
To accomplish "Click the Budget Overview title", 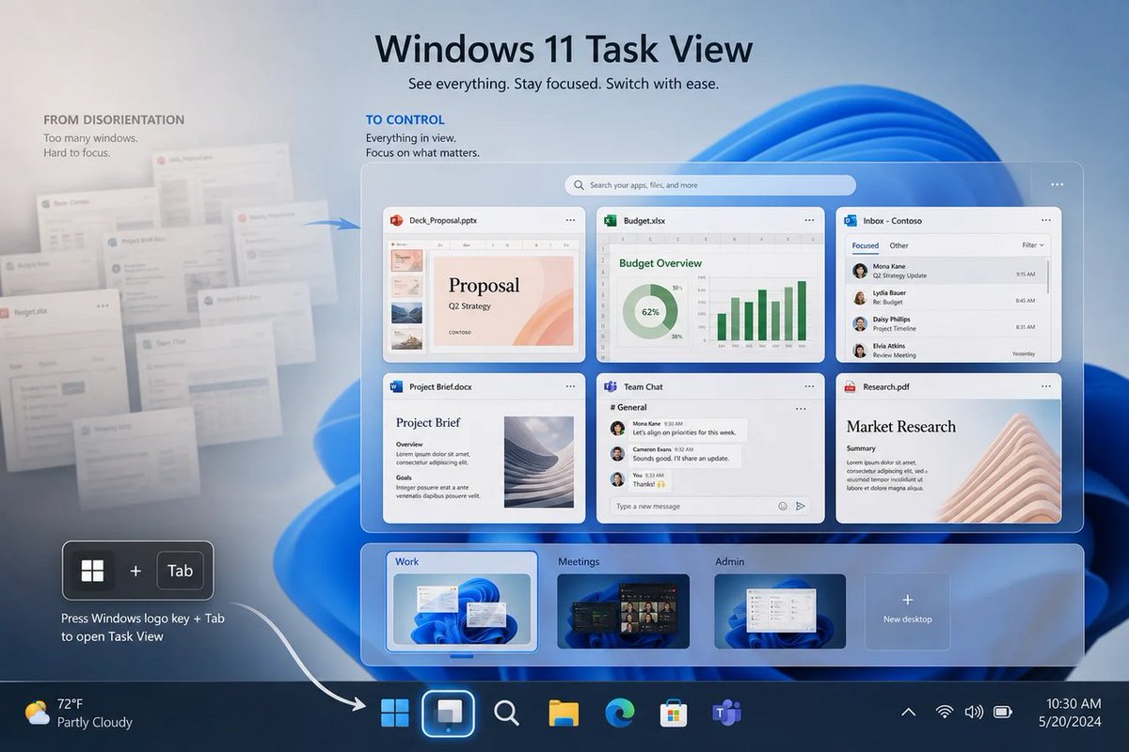I will pyautogui.click(x=660, y=263).
